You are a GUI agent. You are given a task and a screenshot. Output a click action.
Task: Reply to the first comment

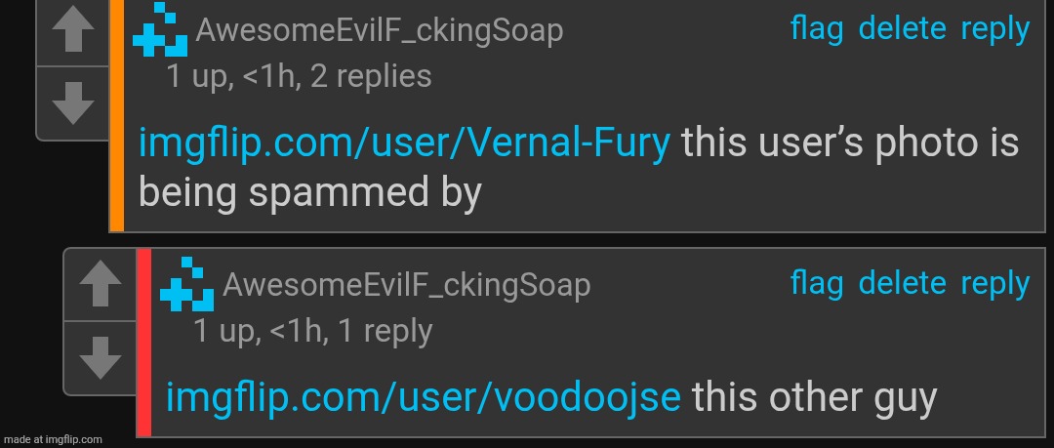(994, 30)
